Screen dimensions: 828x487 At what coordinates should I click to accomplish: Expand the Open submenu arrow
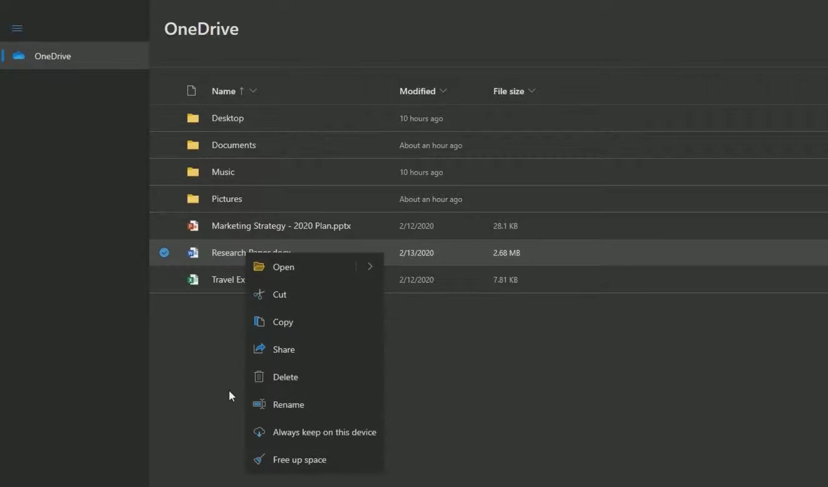tap(370, 267)
